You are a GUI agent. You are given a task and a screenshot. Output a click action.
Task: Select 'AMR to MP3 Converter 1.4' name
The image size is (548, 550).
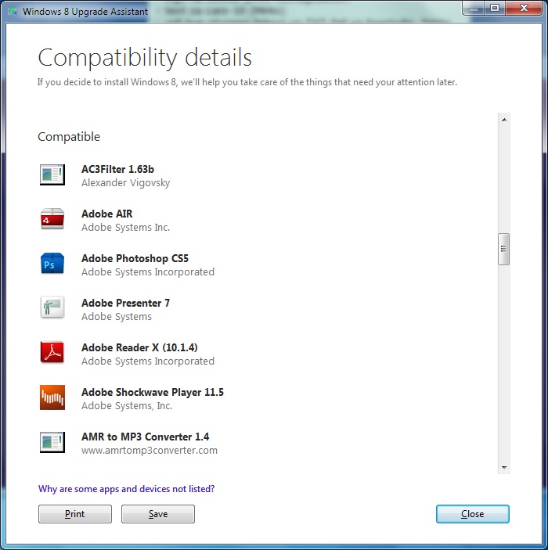point(146,437)
